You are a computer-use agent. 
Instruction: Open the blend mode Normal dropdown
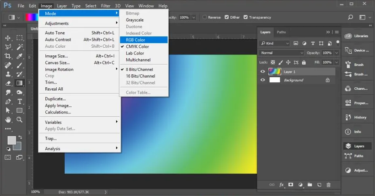(282, 53)
